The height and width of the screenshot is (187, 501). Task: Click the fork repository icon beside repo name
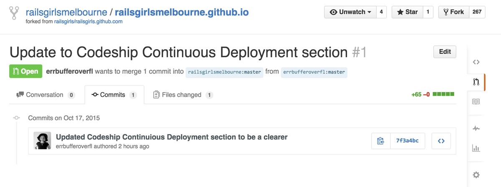[15, 13]
